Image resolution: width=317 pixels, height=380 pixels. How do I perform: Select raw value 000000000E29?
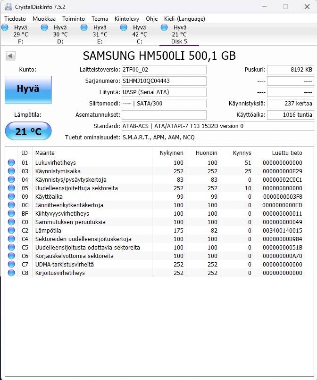(282, 171)
